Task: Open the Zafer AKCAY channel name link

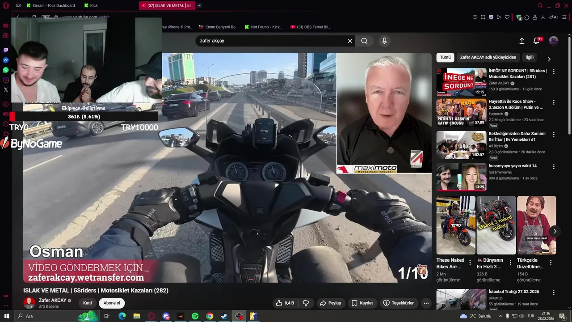Action: click(52, 301)
